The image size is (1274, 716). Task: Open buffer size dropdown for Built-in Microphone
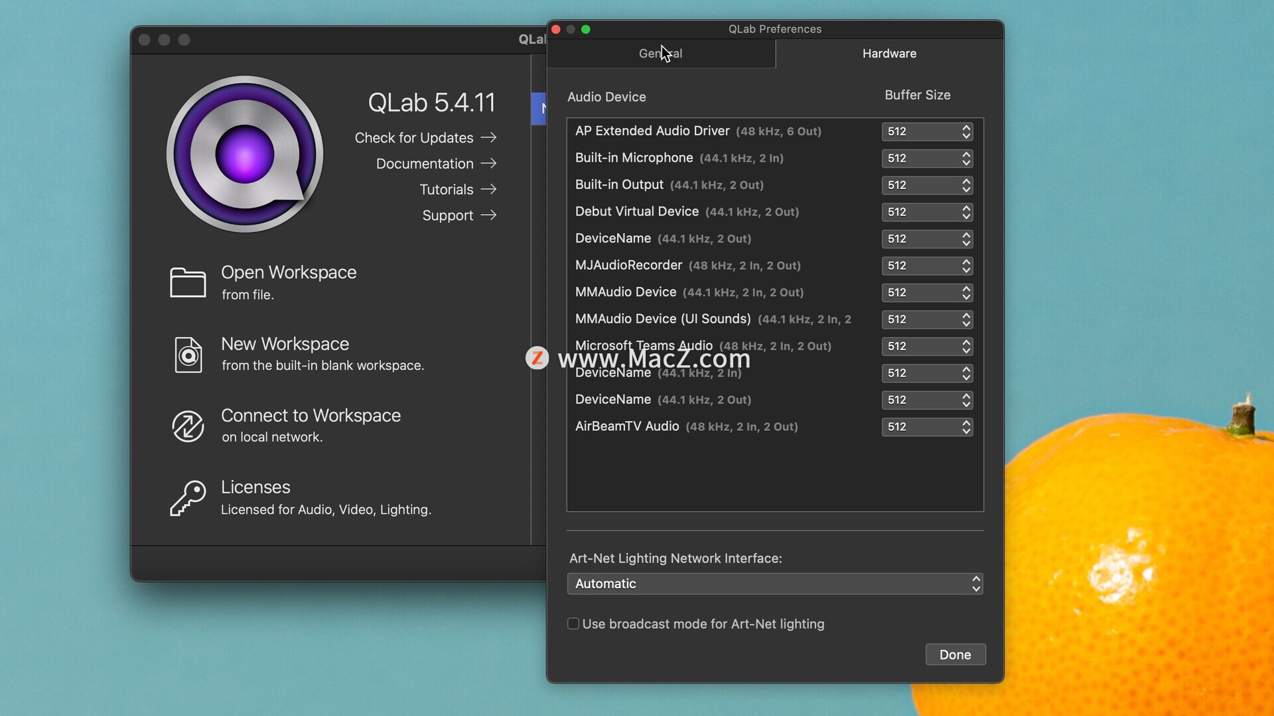coord(927,158)
